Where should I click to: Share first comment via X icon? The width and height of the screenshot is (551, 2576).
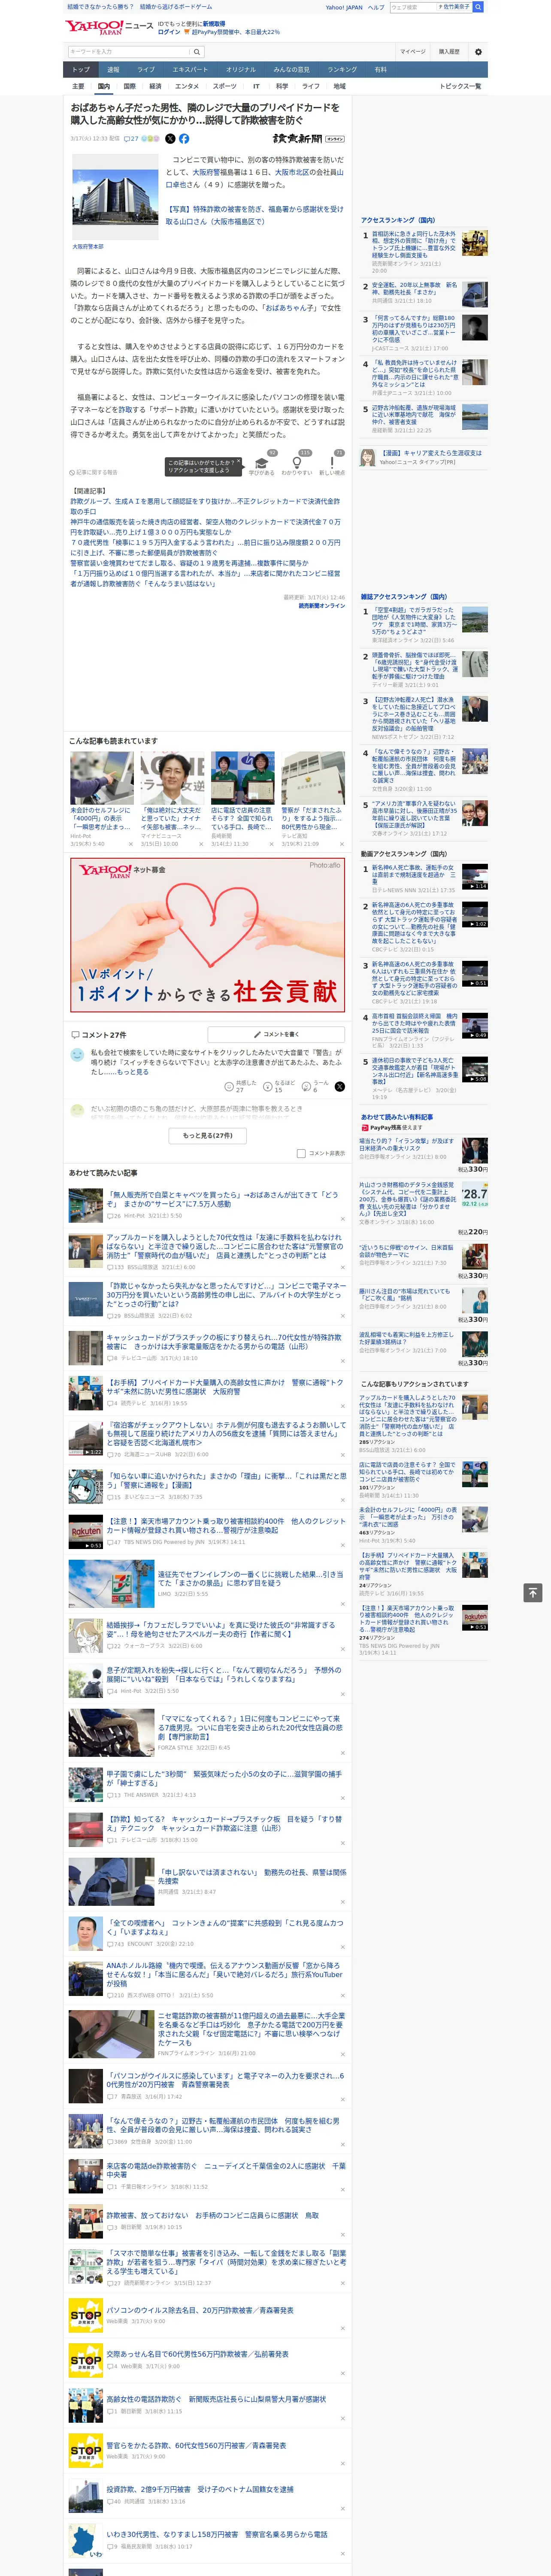point(340,1086)
